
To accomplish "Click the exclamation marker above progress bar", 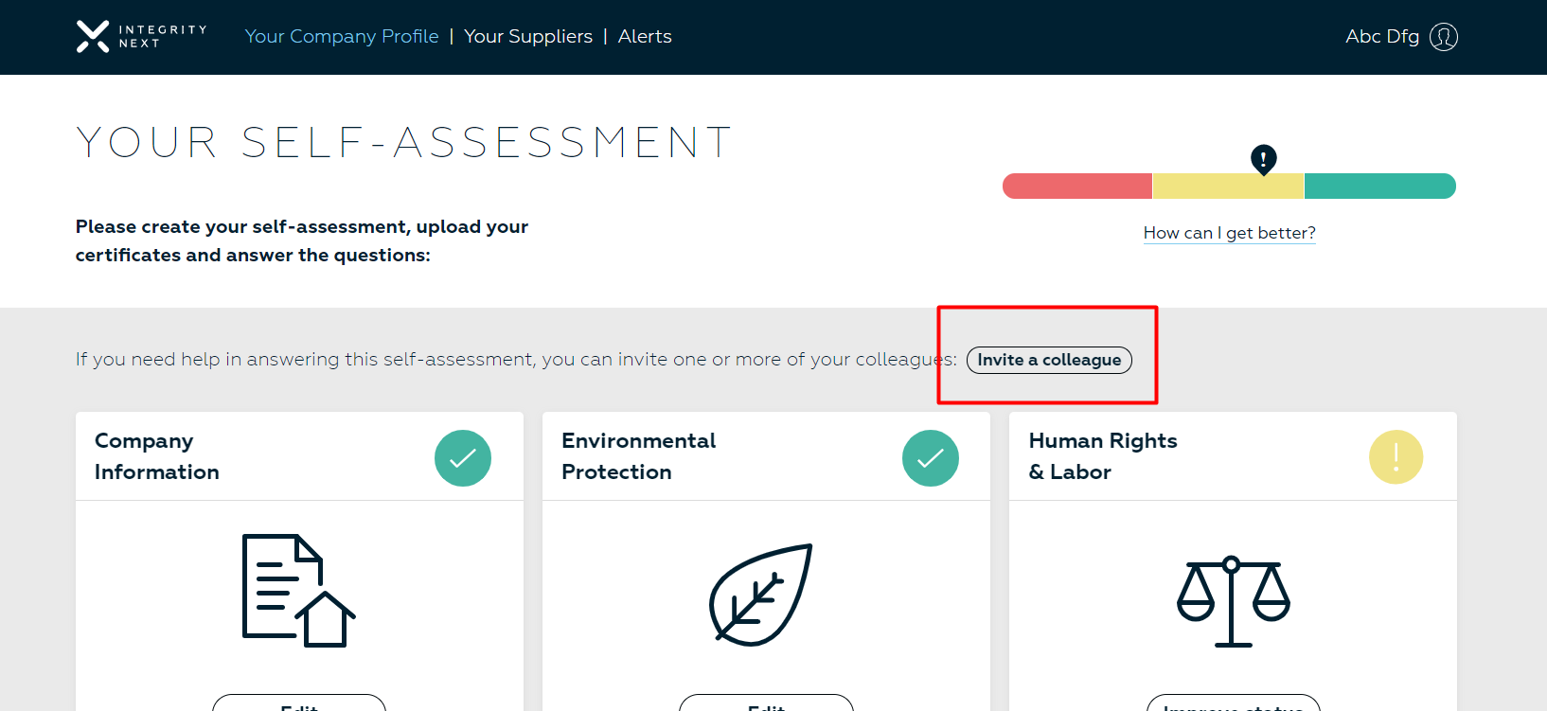I will click(x=1263, y=159).
